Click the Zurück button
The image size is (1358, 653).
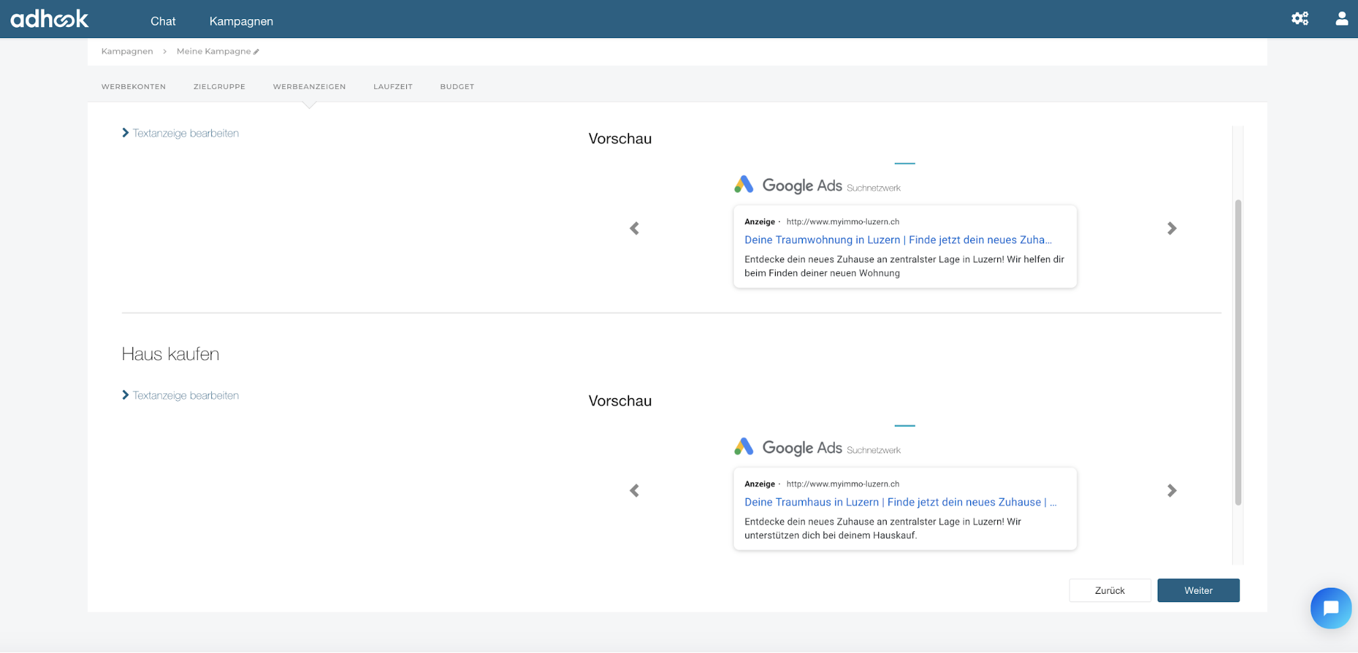[1110, 590]
